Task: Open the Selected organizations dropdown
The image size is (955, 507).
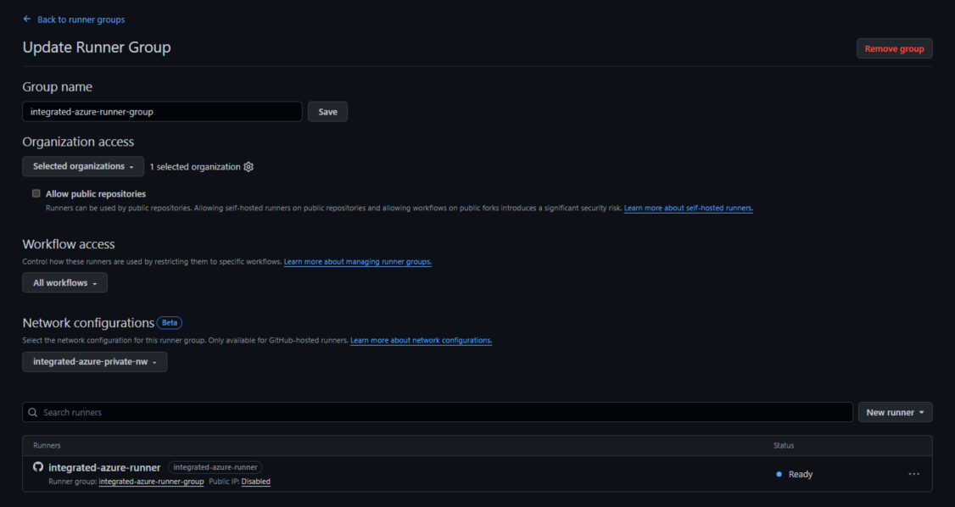Action: tap(83, 166)
